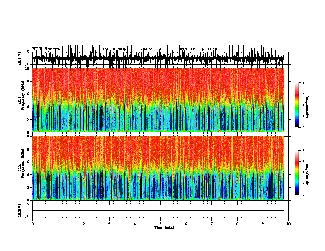
Task: Click the "station= ITK" header label
Action: [x=152, y=49]
